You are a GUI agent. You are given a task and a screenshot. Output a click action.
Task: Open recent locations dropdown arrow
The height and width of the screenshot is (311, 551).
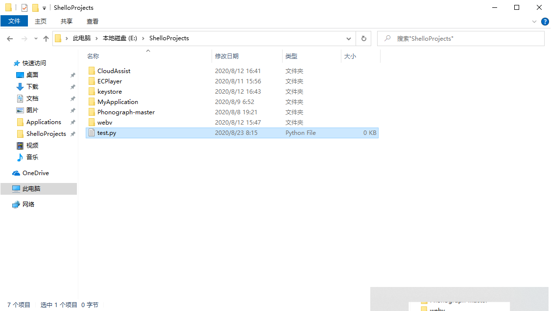pos(36,39)
